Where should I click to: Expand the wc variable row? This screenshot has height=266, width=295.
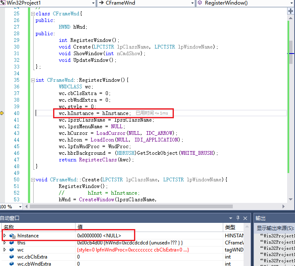coord(5,250)
